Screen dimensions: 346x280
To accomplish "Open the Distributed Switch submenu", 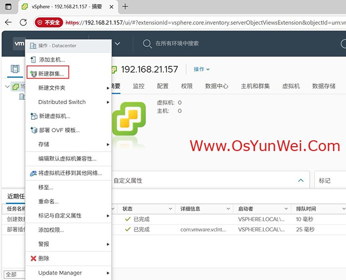I will tap(69, 102).
